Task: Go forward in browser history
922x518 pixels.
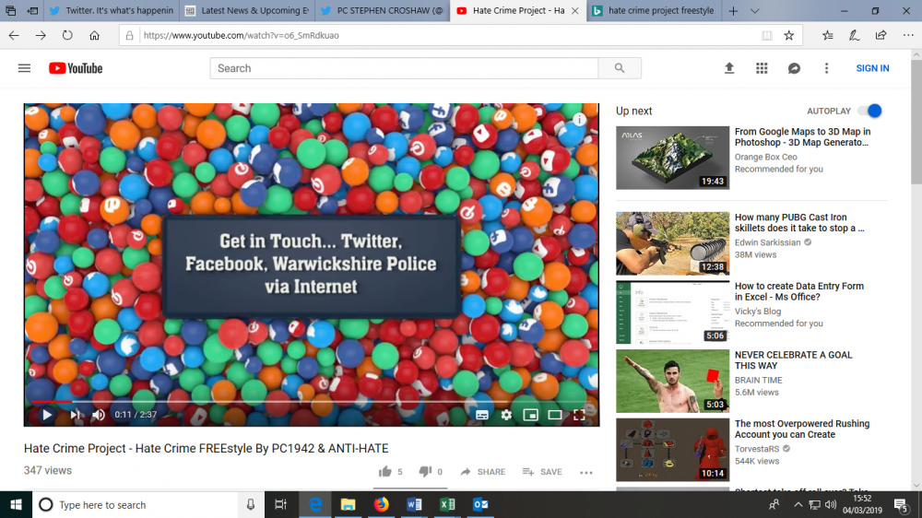Action: point(41,35)
